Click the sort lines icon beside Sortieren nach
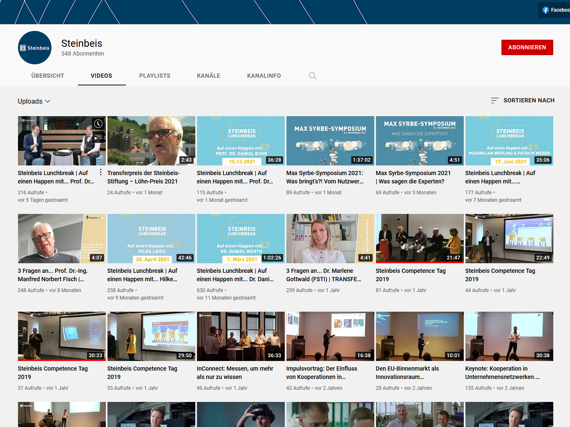Screen dimensions: 570x427 [495, 100]
